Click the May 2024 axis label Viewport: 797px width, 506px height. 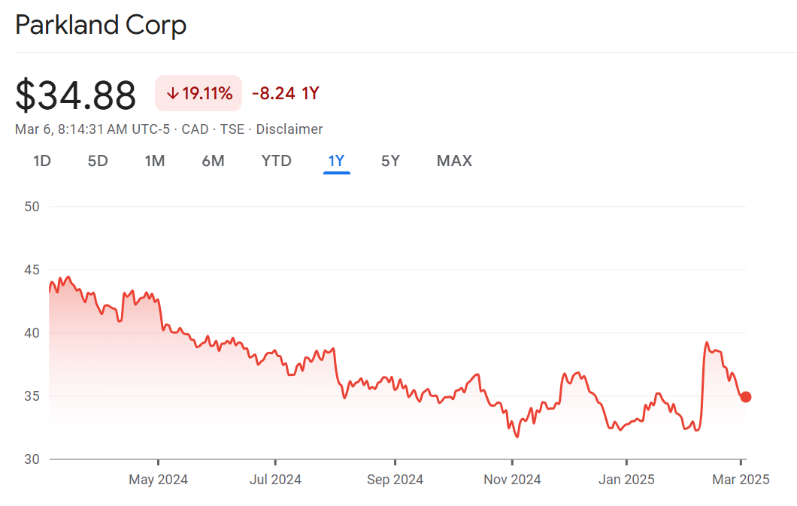pyautogui.click(x=159, y=480)
